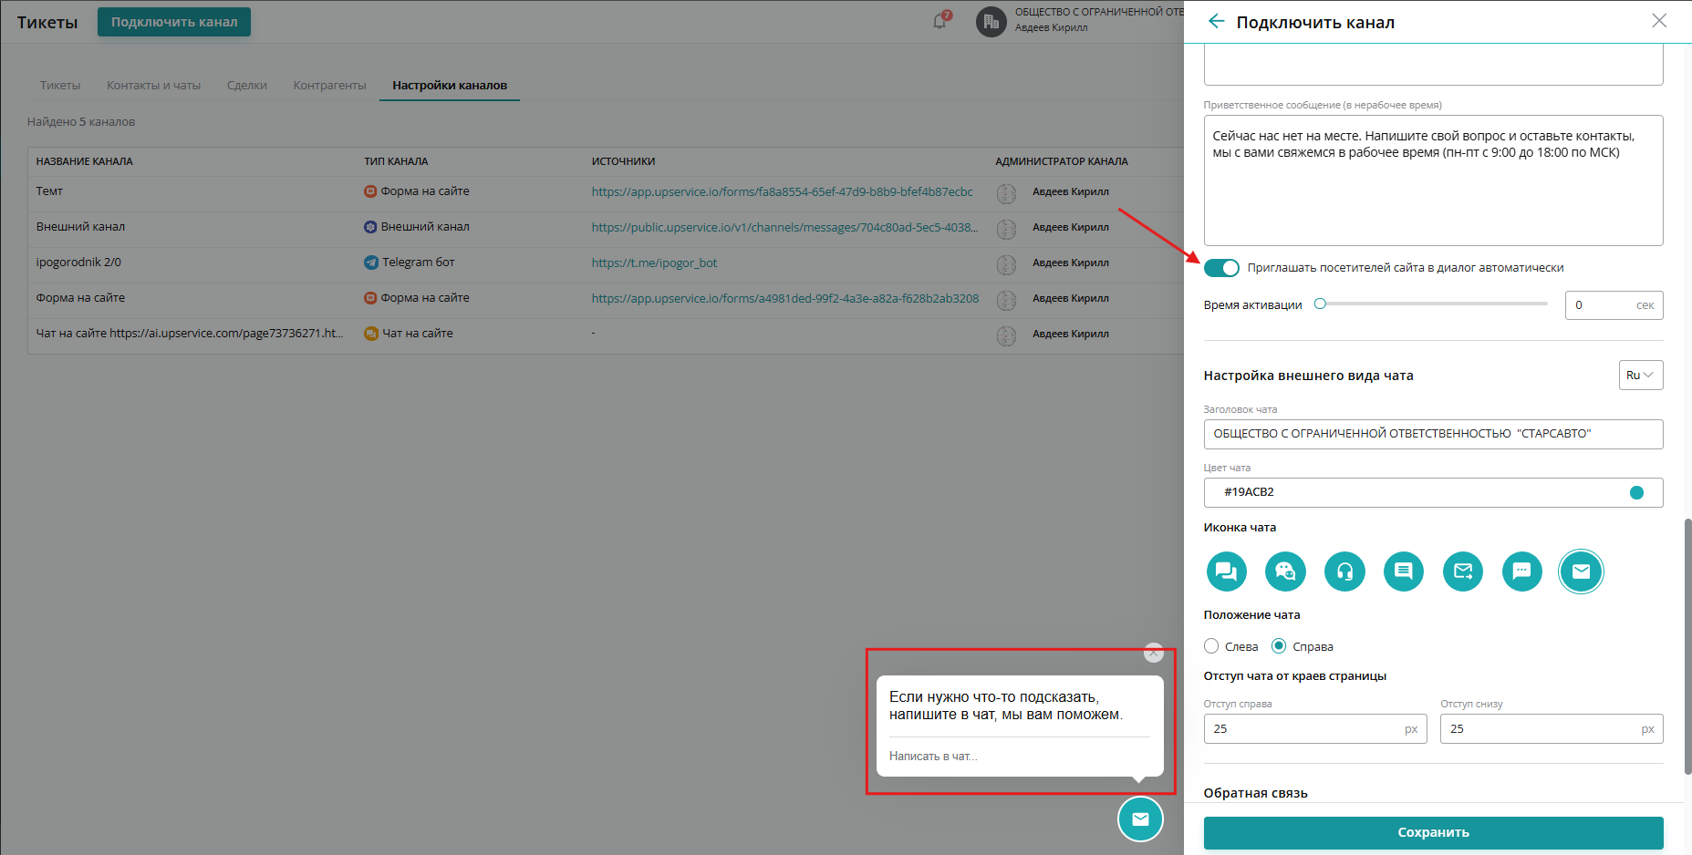The height and width of the screenshot is (855, 1692).
Task: Switch to the Контакты и чаты tab
Action: coord(153,86)
